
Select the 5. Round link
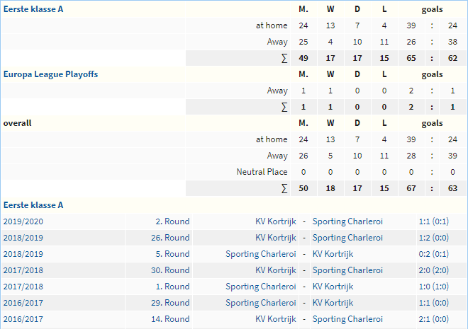click(x=172, y=254)
